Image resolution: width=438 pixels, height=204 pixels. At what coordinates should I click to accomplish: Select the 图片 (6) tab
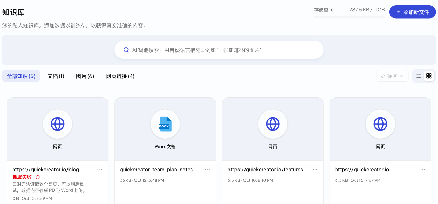click(x=85, y=76)
